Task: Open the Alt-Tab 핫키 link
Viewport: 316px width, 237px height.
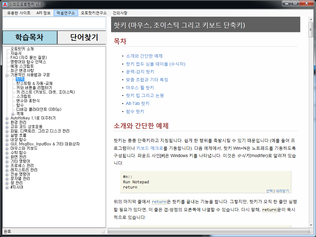Action: tap(138, 104)
